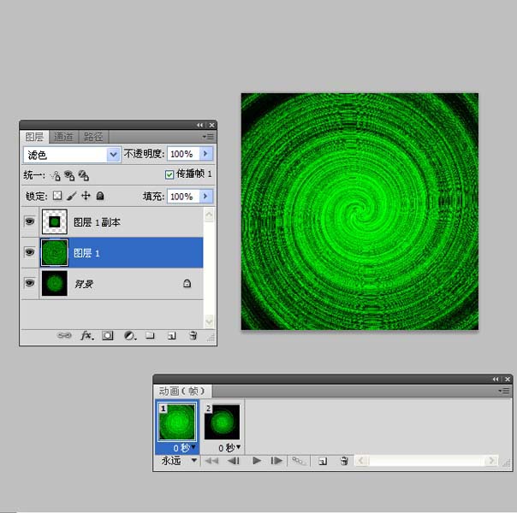Create a new layer group folder
Screen dimensions: 517x513
coord(150,335)
